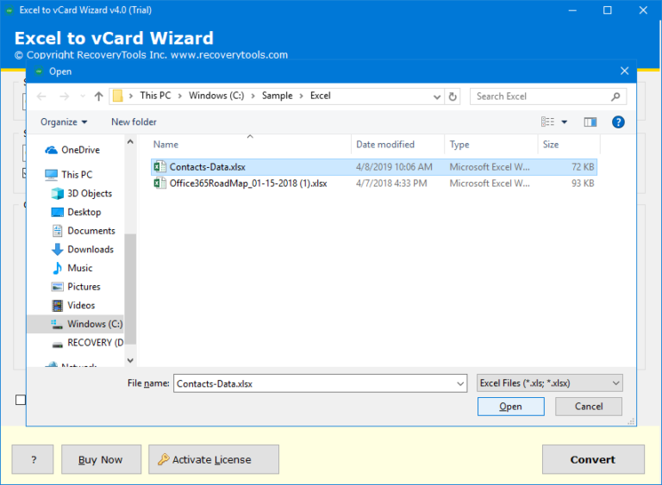662x485 pixels.
Task: Expand the address bar history dropdown
Action: [x=437, y=97]
